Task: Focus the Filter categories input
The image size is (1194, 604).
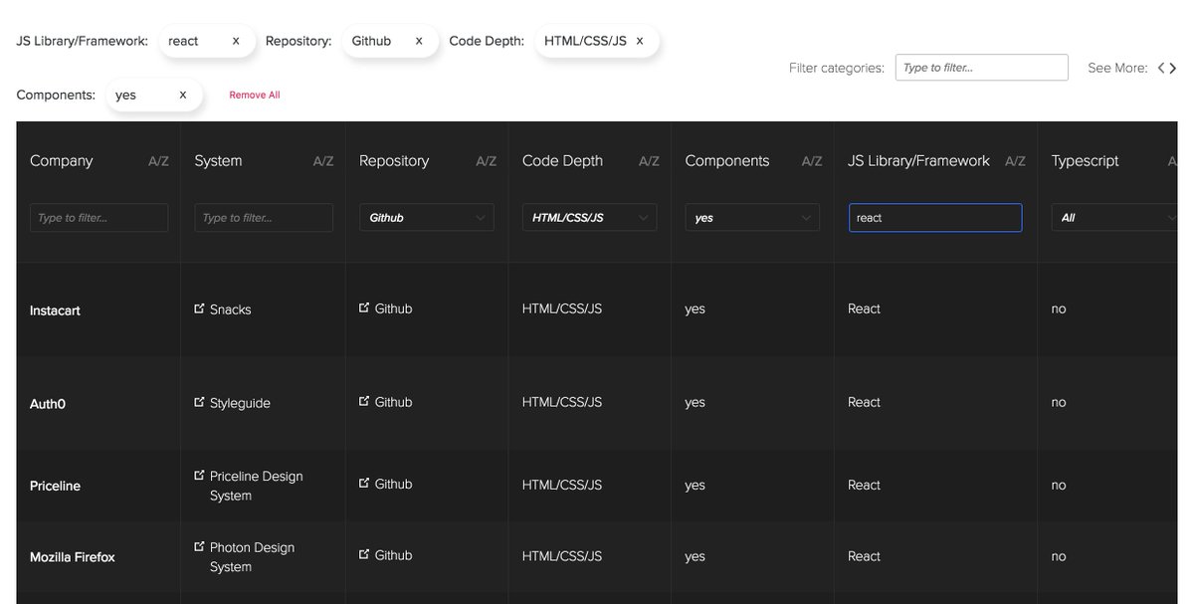Action: pos(981,68)
